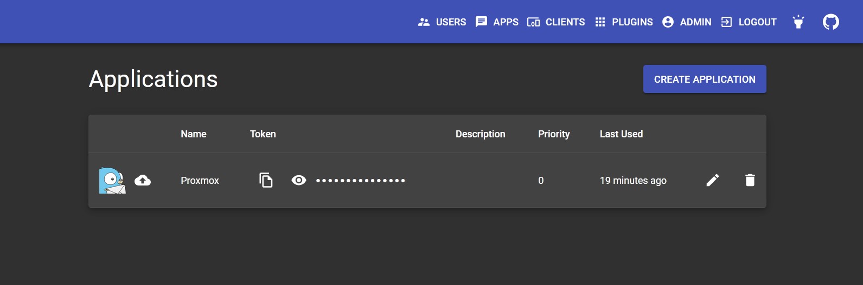Click the Proxmox gopher application image
The image size is (863, 285).
[112, 180]
